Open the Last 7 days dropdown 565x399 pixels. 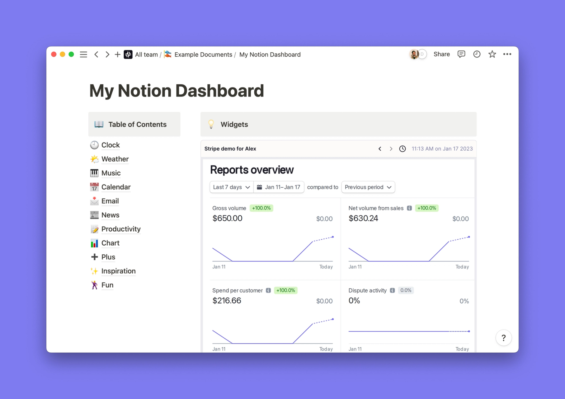coord(231,187)
